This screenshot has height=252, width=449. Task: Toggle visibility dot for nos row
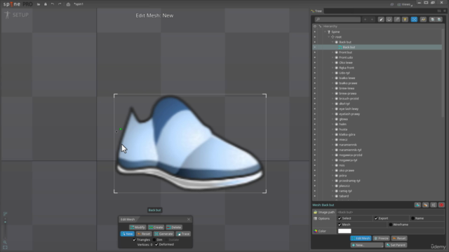coord(315,165)
